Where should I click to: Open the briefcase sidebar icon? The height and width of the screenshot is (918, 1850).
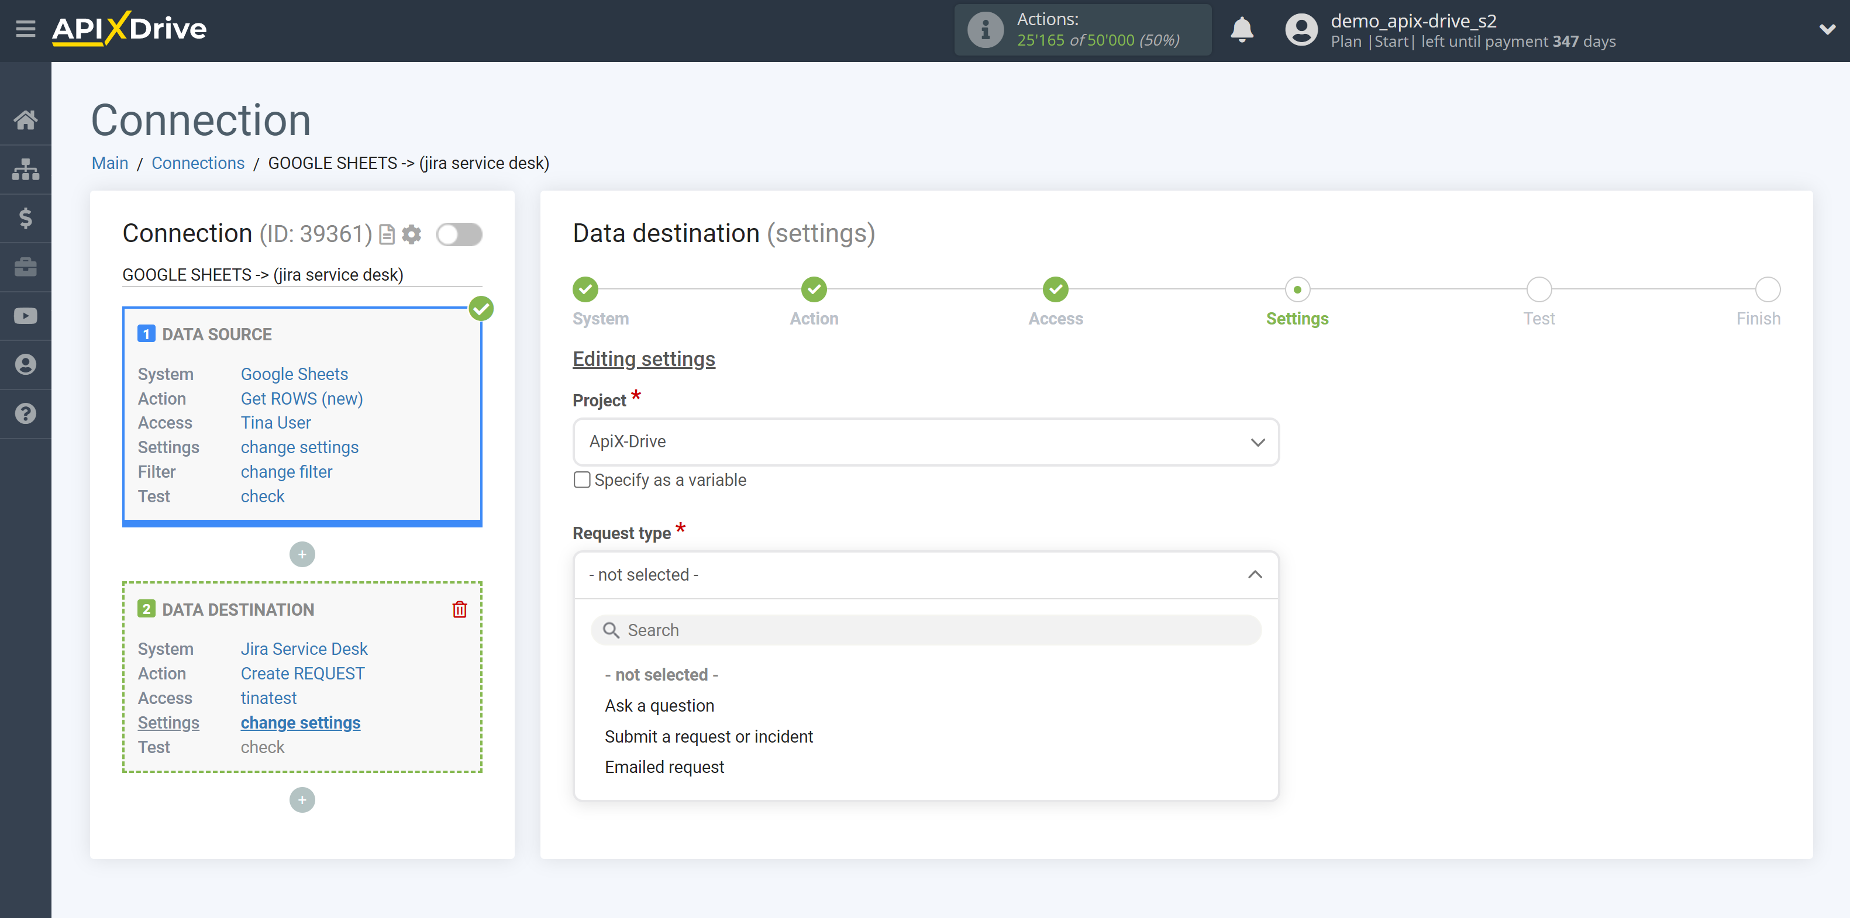(x=25, y=267)
